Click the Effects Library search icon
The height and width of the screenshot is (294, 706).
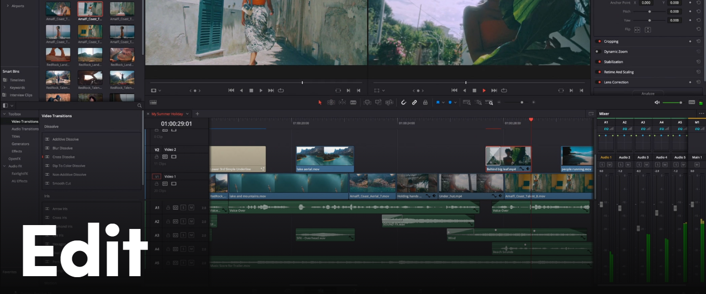(139, 106)
